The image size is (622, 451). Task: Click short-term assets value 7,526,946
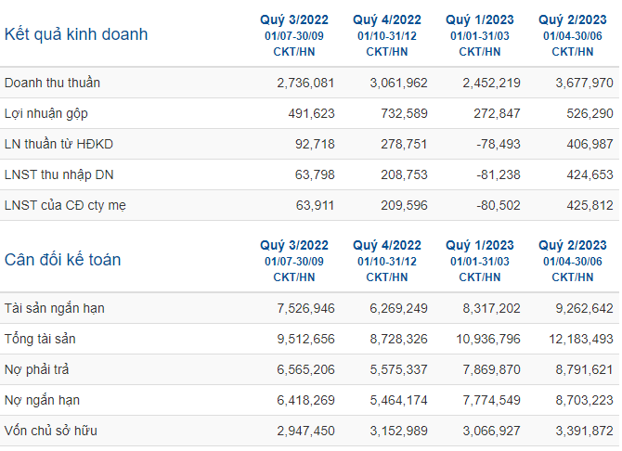tap(305, 309)
